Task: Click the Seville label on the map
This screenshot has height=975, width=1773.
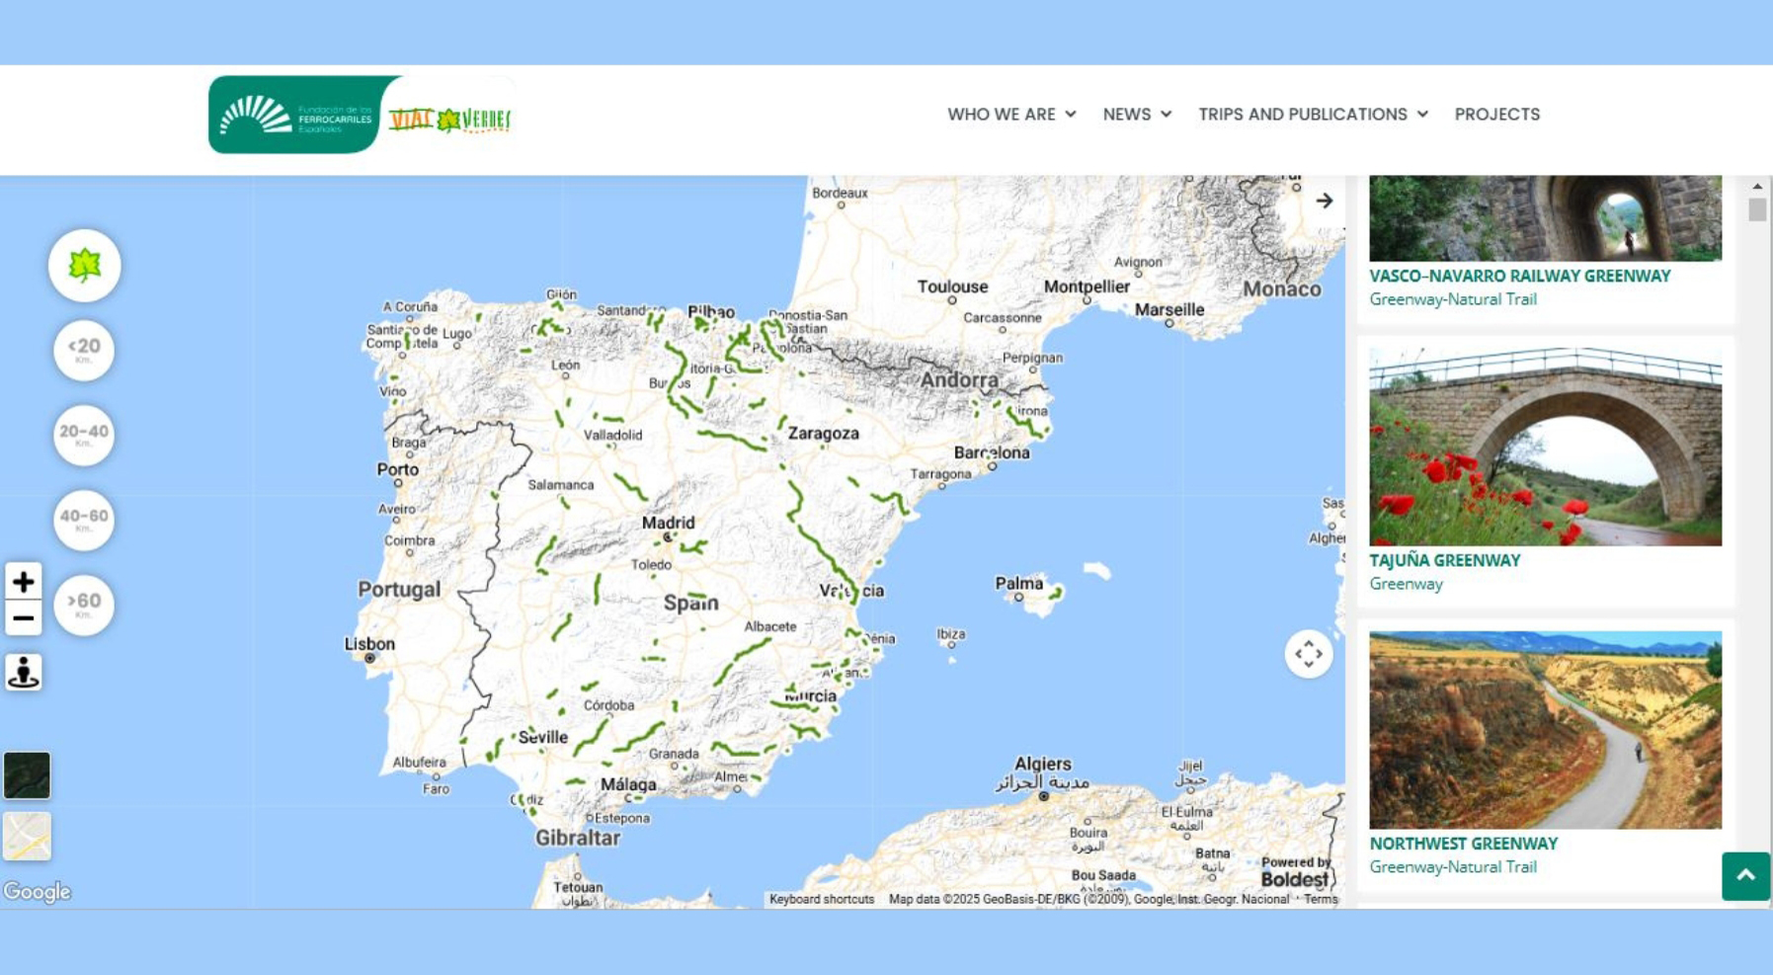Action: [x=542, y=738]
